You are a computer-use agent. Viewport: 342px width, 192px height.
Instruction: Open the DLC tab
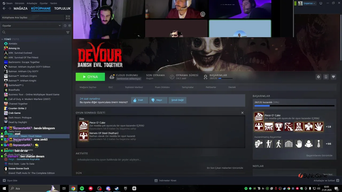click(x=111, y=87)
